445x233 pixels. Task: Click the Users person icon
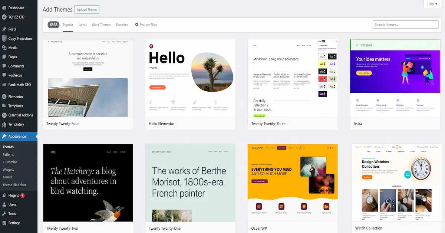point(4,204)
